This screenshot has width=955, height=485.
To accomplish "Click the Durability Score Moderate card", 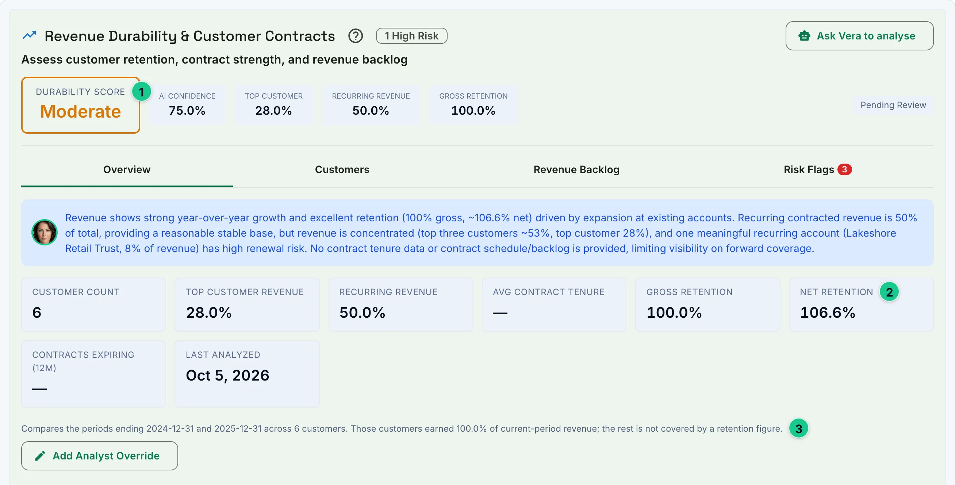I will [x=80, y=105].
